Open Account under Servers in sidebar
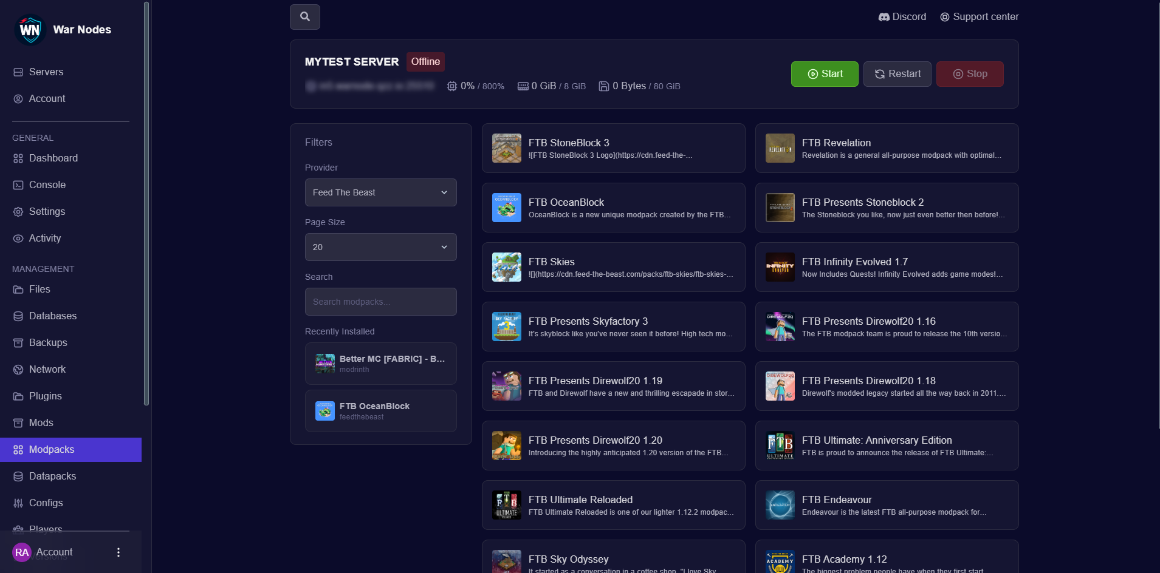The width and height of the screenshot is (1160, 573). pyautogui.click(x=70, y=98)
